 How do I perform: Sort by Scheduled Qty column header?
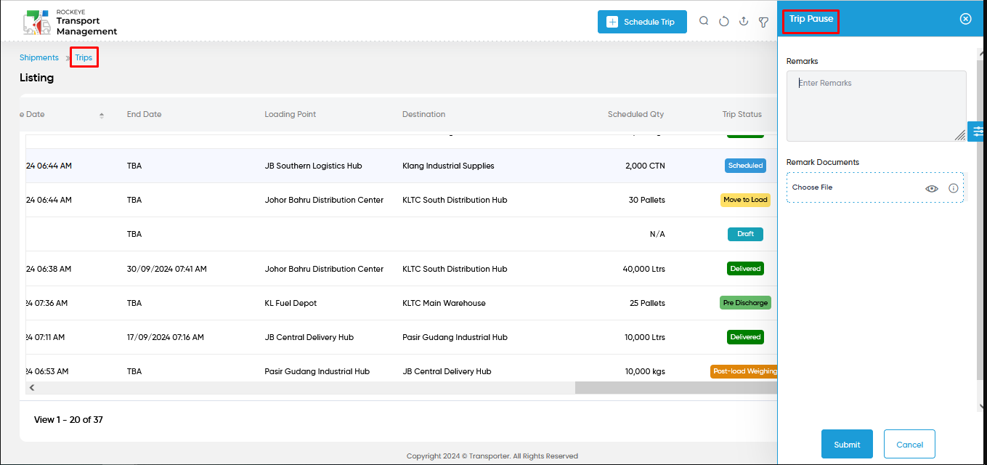point(635,114)
